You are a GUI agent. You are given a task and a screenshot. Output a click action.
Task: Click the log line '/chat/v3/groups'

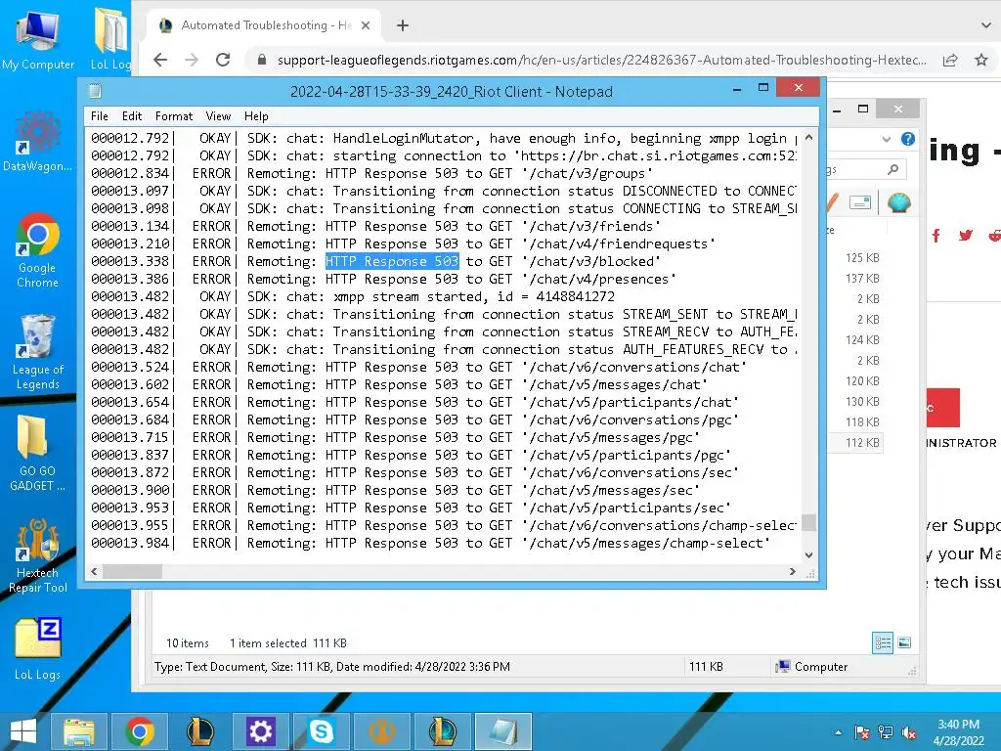pyautogui.click(x=371, y=173)
